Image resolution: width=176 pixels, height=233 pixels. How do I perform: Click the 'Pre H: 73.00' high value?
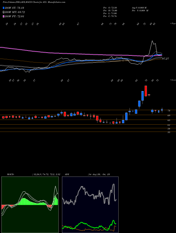tap(110, 11)
